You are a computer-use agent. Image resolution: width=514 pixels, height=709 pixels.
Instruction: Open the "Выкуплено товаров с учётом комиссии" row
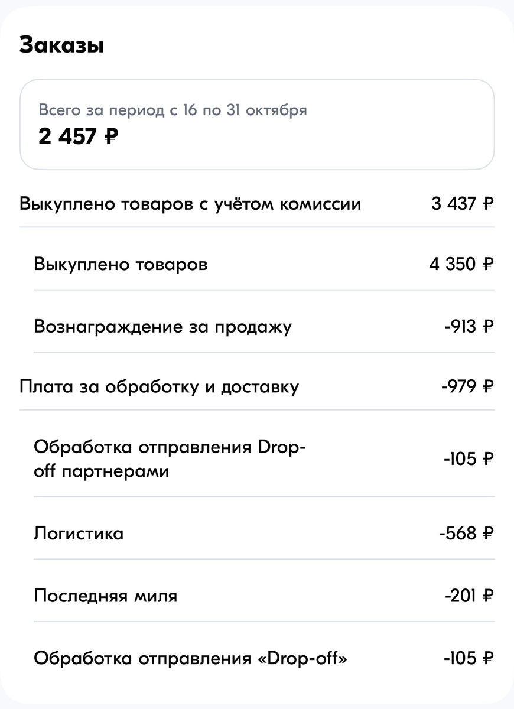pos(191,203)
